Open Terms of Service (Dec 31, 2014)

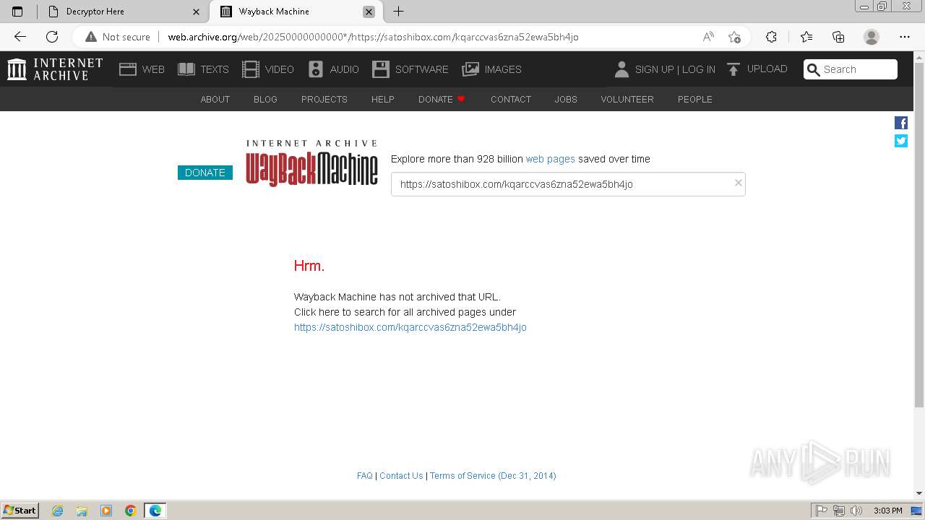pyautogui.click(x=493, y=476)
